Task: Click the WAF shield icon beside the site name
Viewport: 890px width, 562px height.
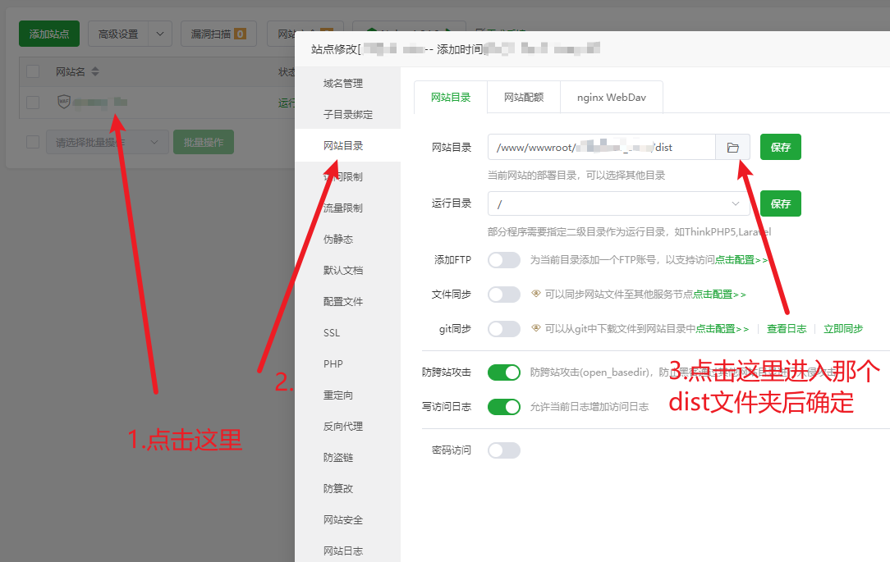Action: tap(65, 103)
